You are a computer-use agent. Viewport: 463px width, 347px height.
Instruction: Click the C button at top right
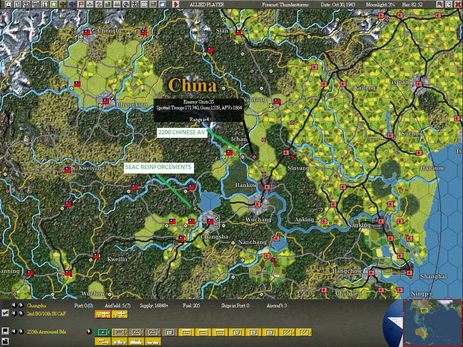[x=449, y=5]
